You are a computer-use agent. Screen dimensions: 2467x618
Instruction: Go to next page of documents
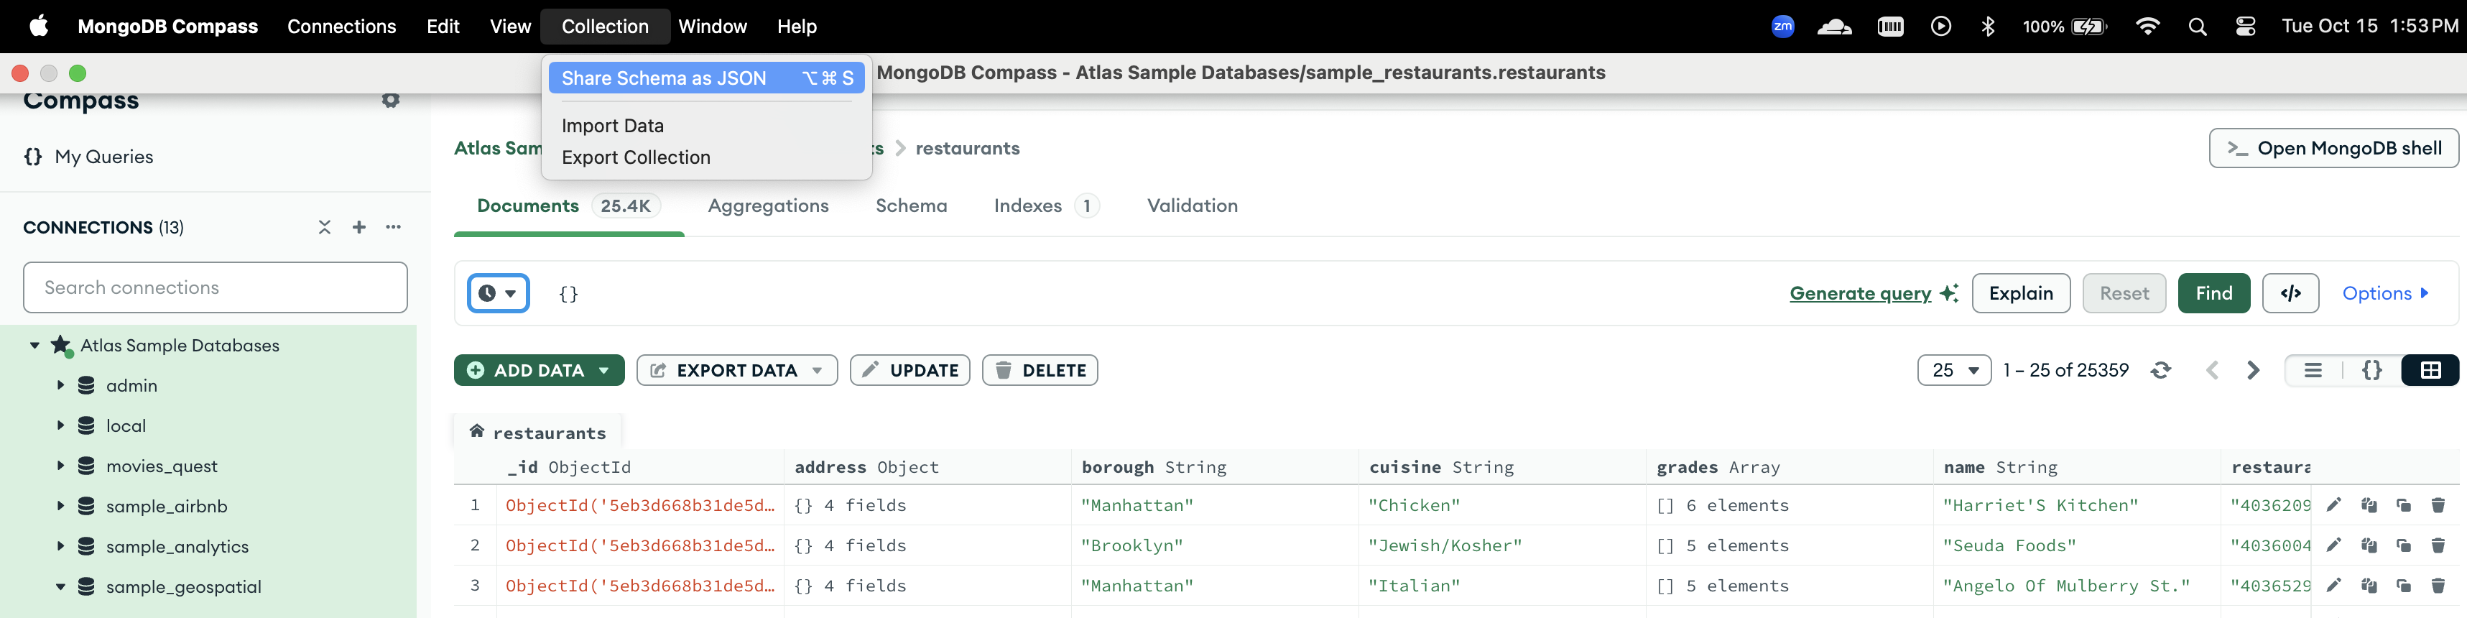click(x=2252, y=370)
